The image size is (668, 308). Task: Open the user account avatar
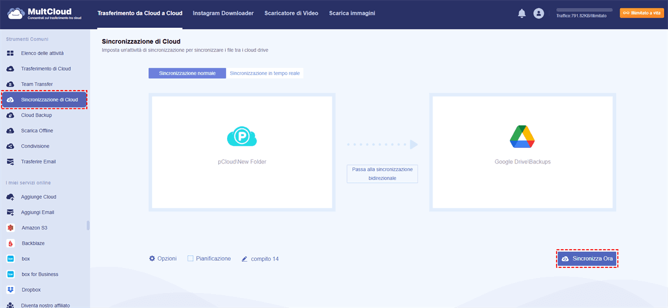click(538, 13)
